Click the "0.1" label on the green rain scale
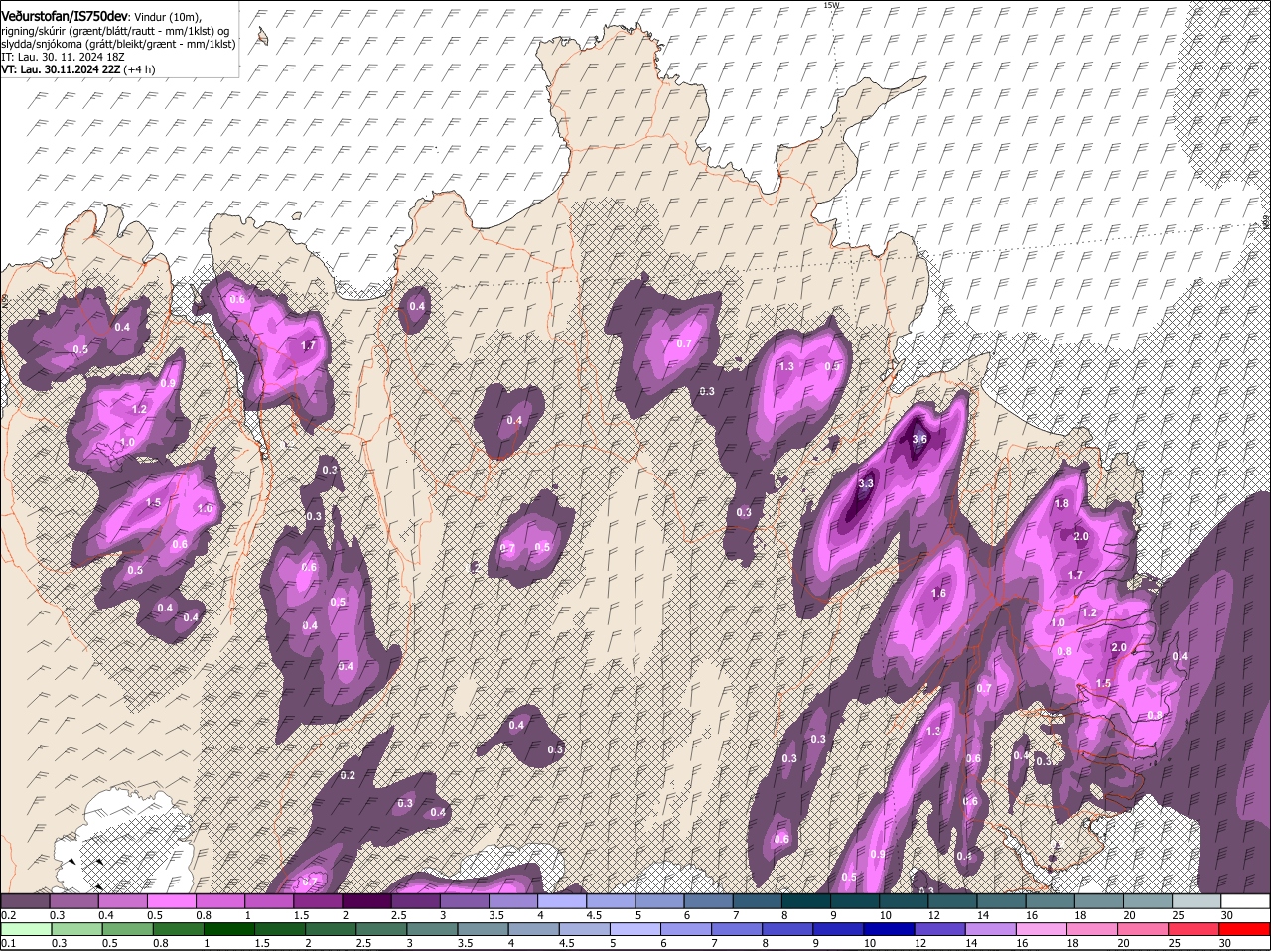The height and width of the screenshot is (951, 1271). coord(8,943)
